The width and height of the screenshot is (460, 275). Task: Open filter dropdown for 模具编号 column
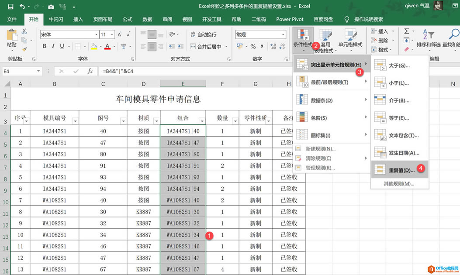point(76,121)
